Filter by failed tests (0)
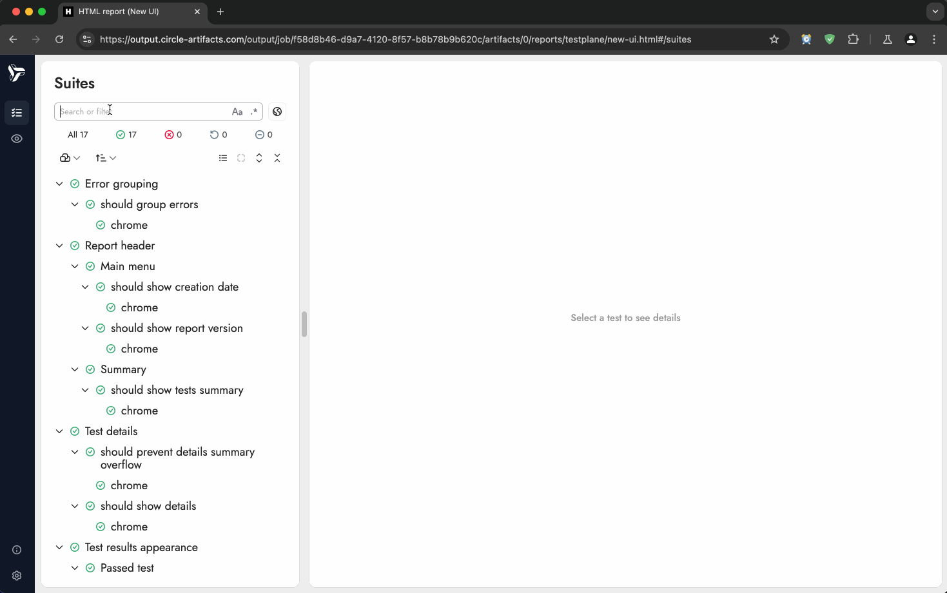 [173, 135]
